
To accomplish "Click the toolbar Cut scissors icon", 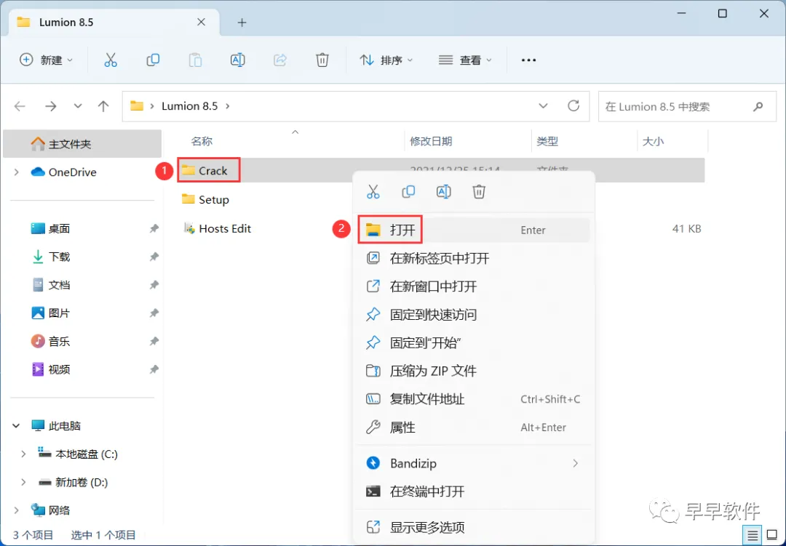I will click(x=111, y=60).
